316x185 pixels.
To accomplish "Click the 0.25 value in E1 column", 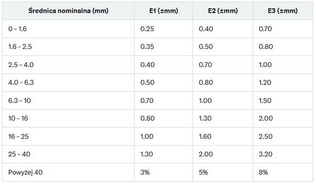I will pyautogui.click(x=147, y=29).
